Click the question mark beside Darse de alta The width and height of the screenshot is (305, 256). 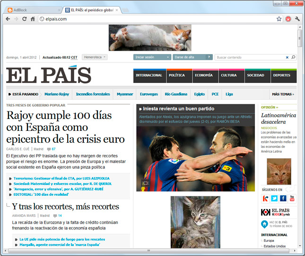pyautogui.click(x=209, y=57)
